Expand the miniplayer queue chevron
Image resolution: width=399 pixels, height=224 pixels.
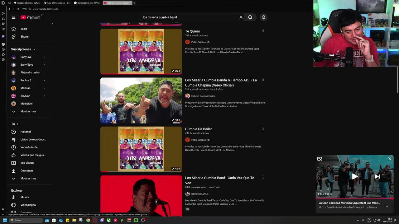coord(387,206)
